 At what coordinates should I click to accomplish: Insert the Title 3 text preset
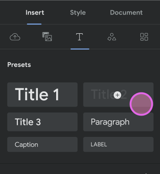[x=42, y=122]
